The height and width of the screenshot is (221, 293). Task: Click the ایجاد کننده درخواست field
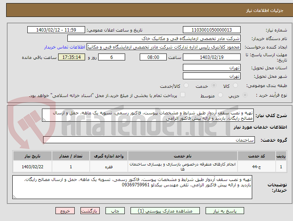click(164, 47)
